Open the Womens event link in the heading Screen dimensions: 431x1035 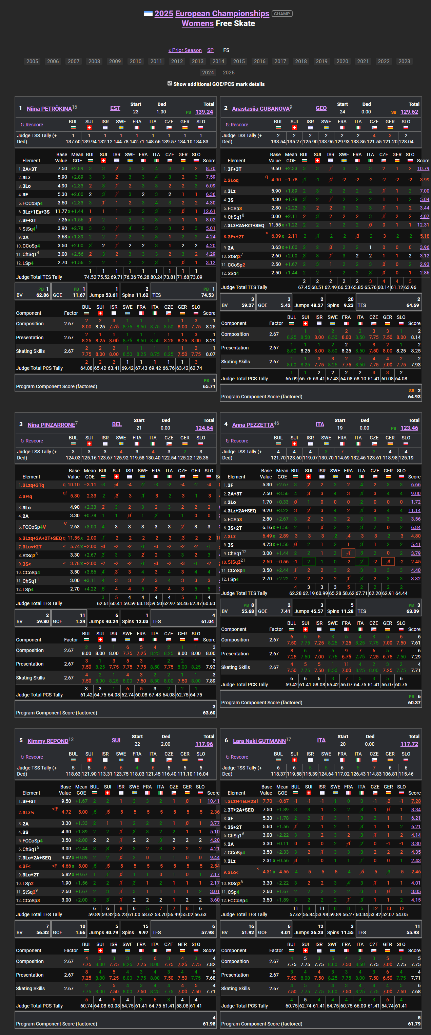click(197, 24)
